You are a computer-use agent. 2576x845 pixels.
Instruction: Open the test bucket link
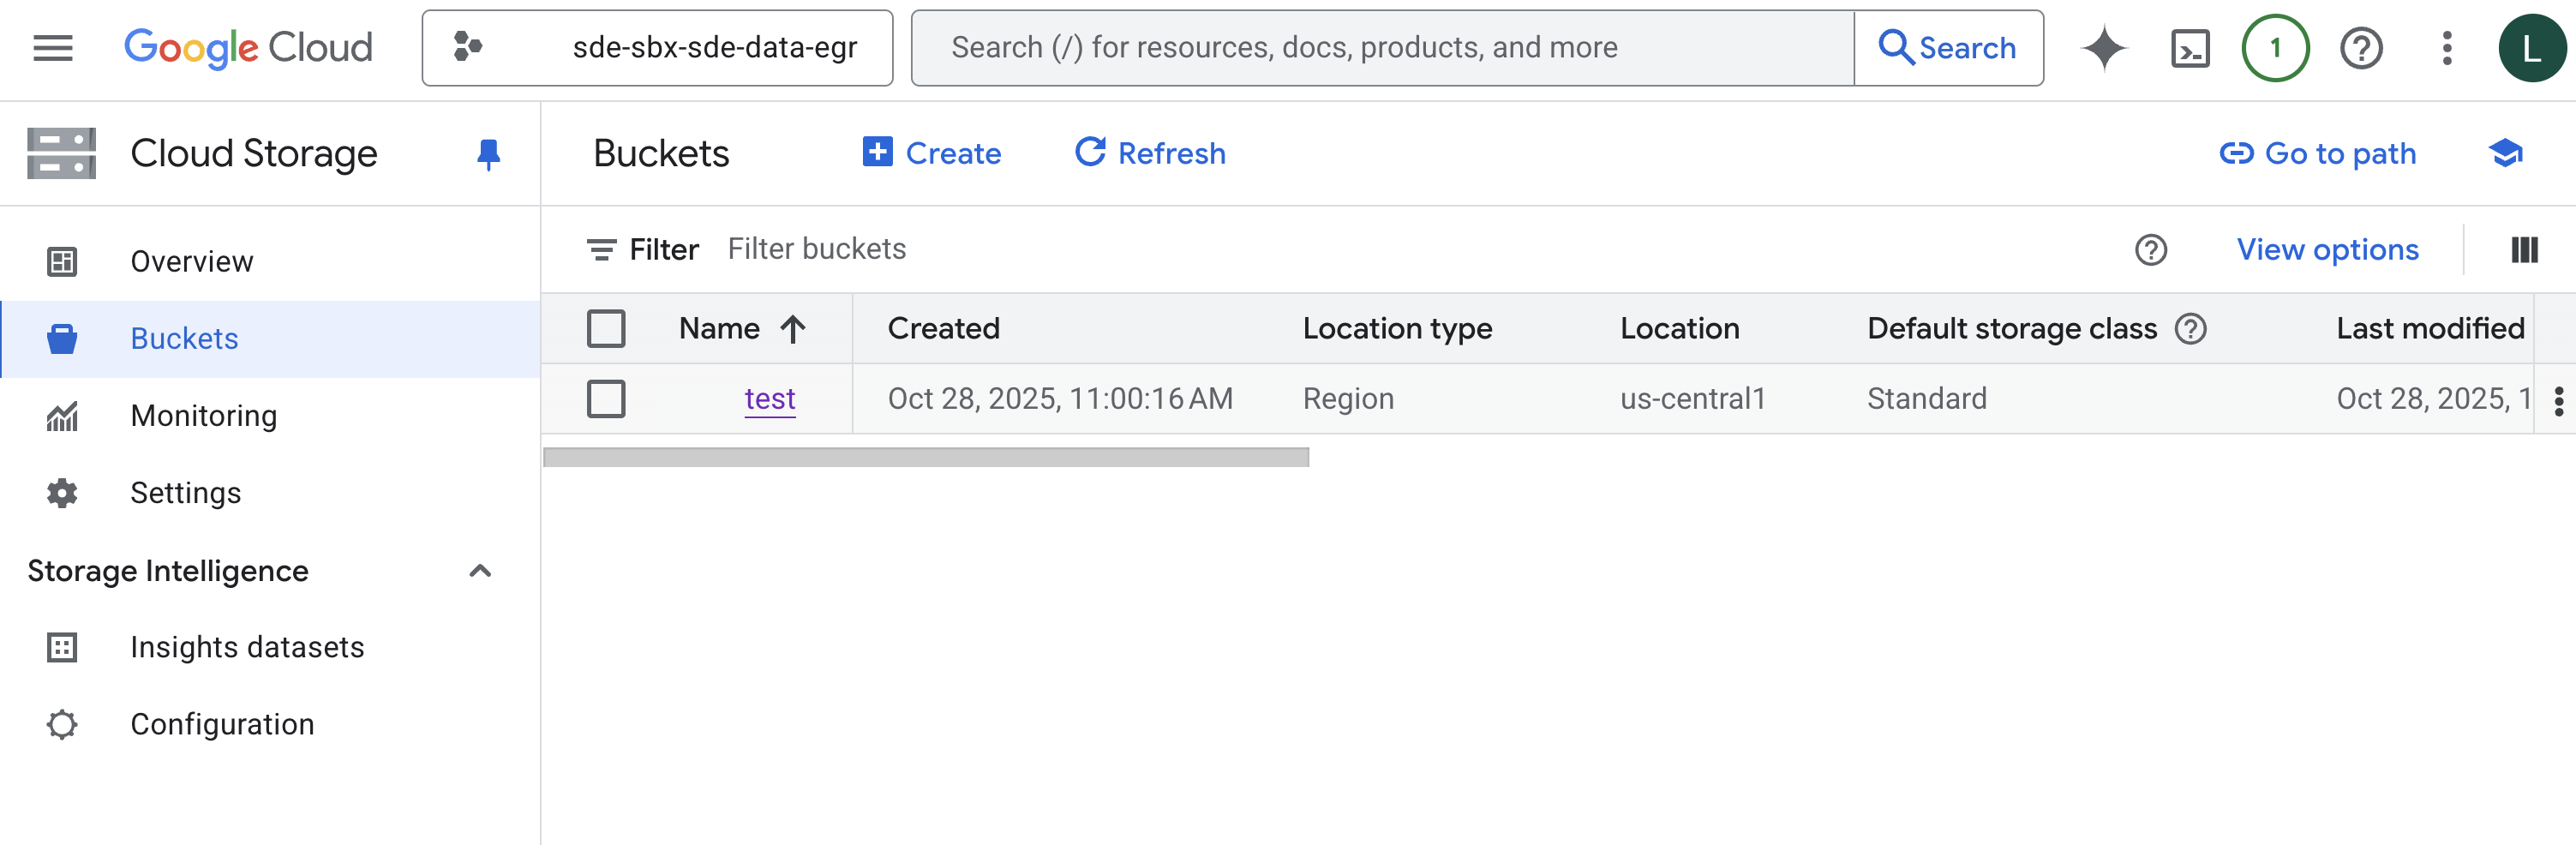point(769,398)
